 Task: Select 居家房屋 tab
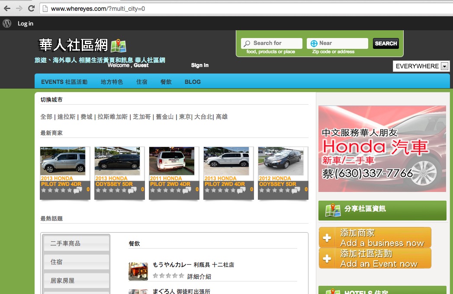77,281
